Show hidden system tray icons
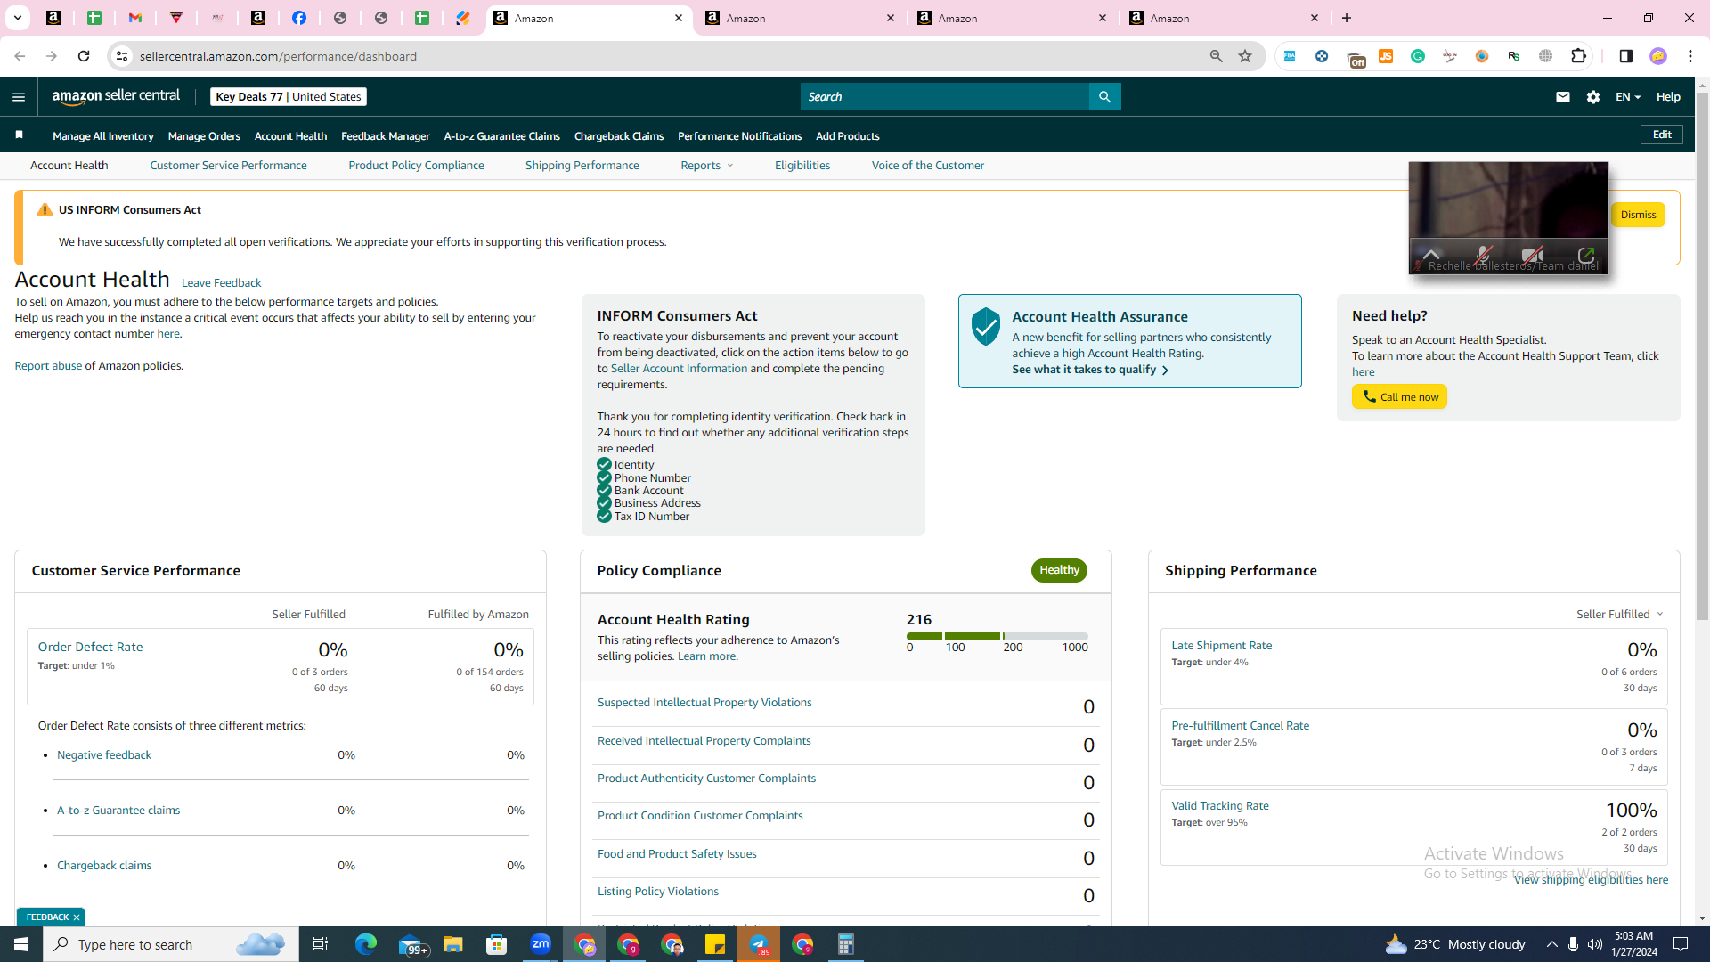The image size is (1710, 962). point(1551,944)
